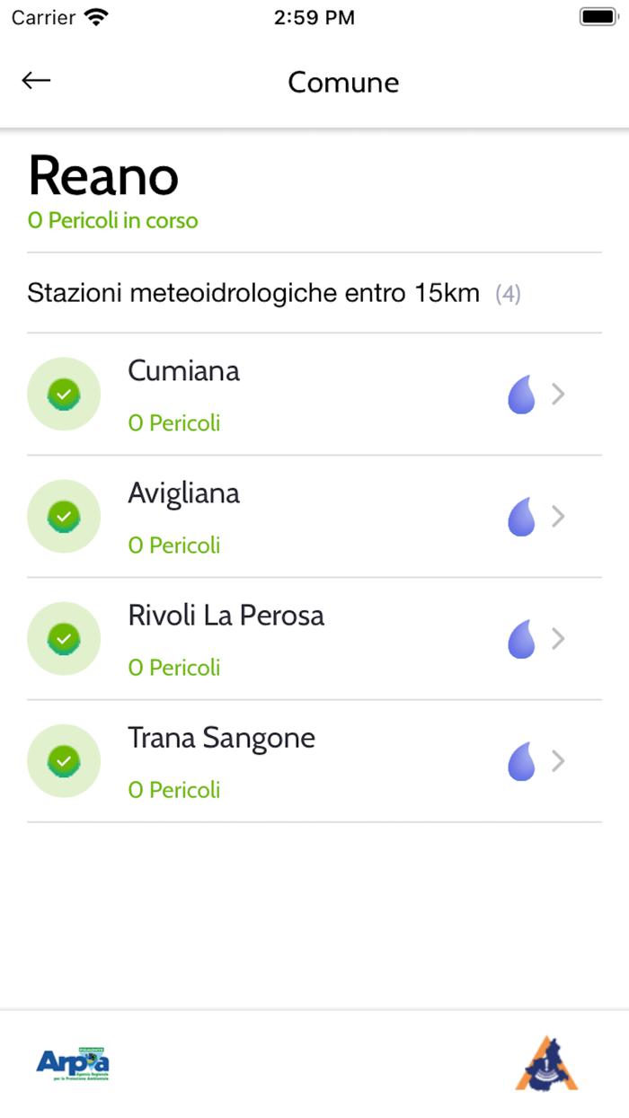The width and height of the screenshot is (629, 1118).
Task: Tap the green checkmark icon for Cumiana
Action: coord(64,394)
